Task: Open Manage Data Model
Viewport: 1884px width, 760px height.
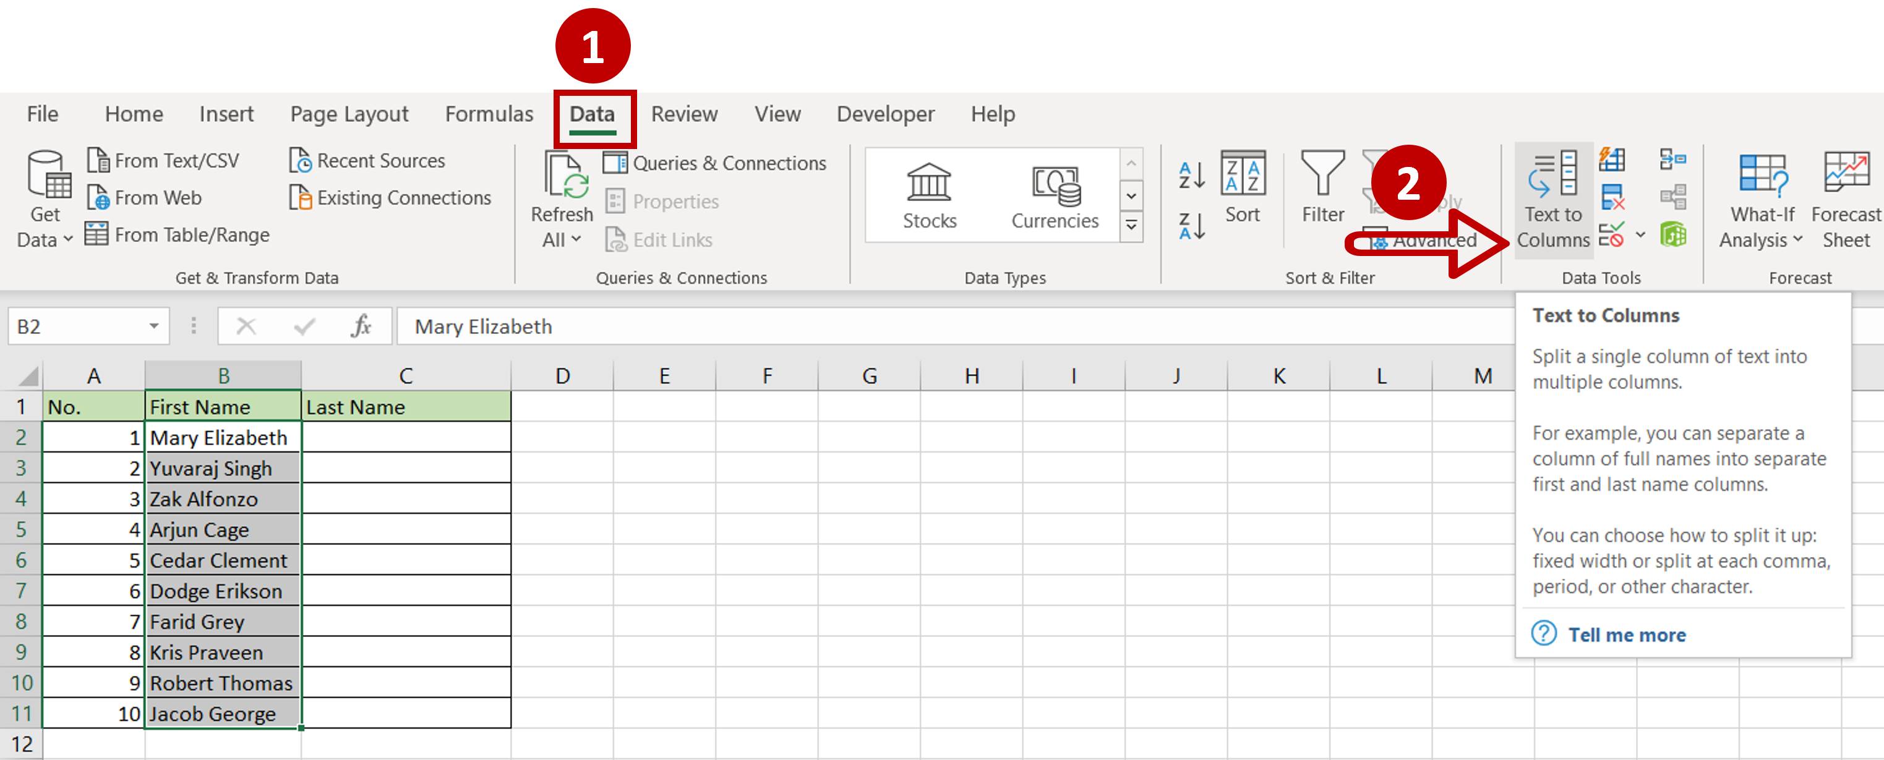Action: [1672, 235]
